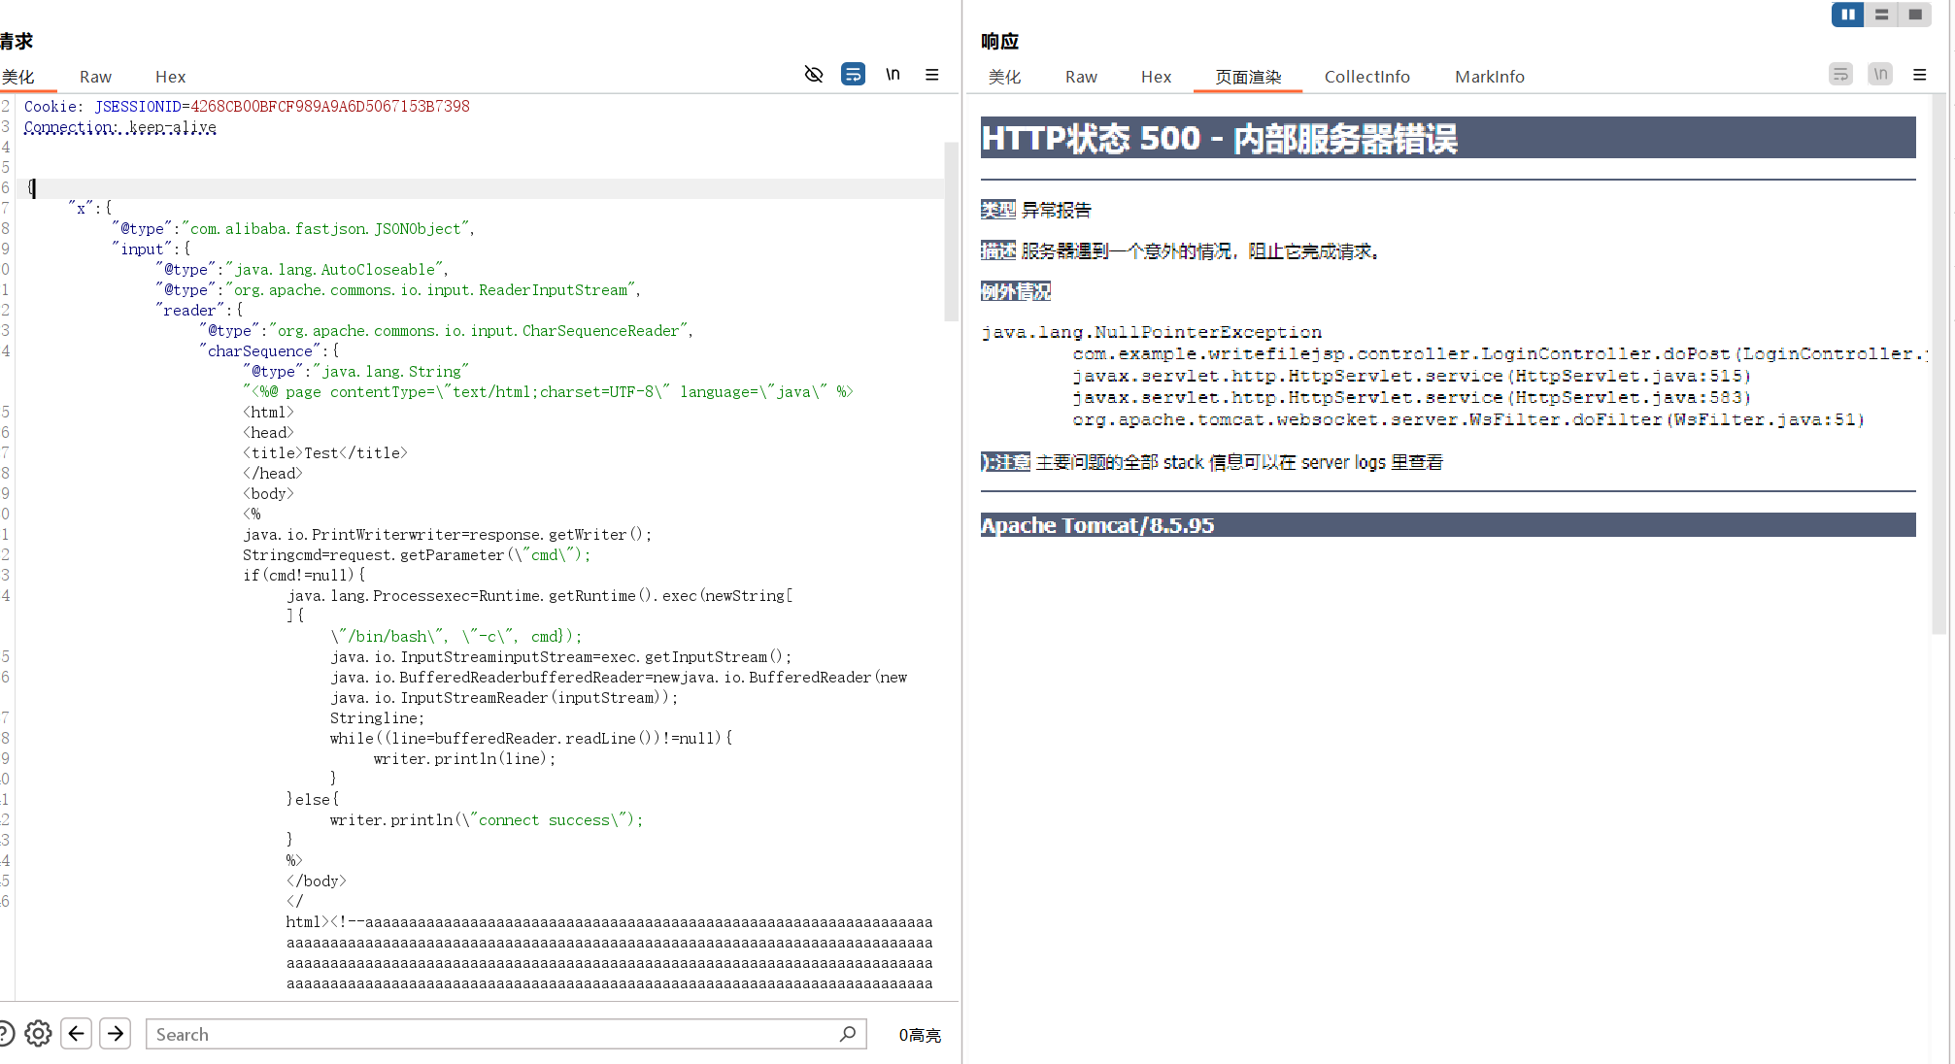Toggle response newline \n icon
This screenshot has height=1064, width=1955.
(x=1880, y=75)
